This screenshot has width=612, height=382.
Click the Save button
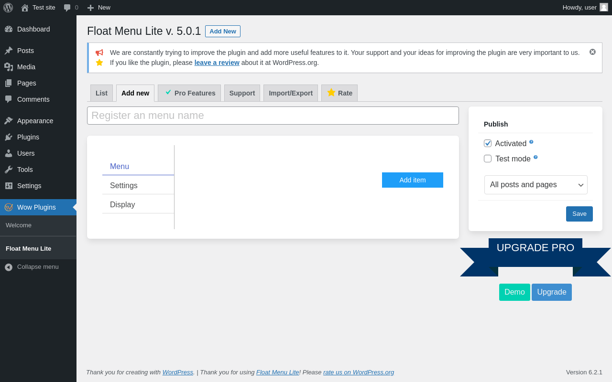coord(579,214)
